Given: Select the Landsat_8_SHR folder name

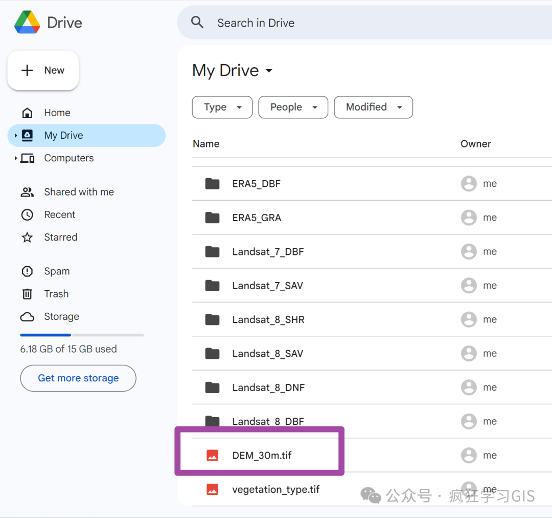Looking at the screenshot, I should click(268, 320).
